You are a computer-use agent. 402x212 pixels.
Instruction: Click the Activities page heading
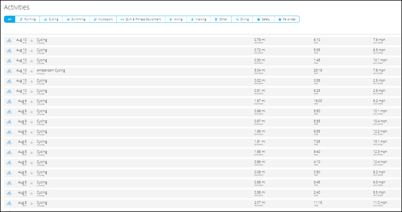[17, 7]
